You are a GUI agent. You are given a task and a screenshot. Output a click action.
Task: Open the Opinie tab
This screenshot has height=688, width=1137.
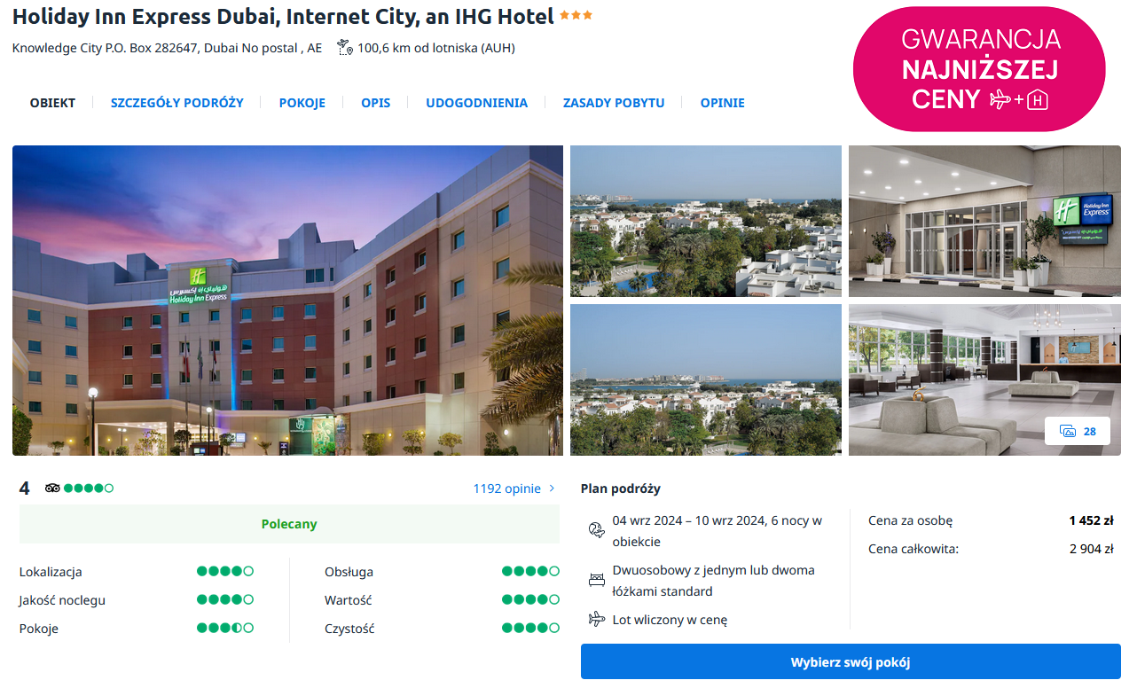(723, 103)
